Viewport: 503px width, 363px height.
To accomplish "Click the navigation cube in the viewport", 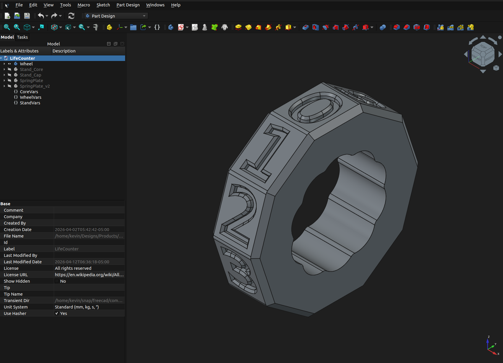I will (483, 55).
